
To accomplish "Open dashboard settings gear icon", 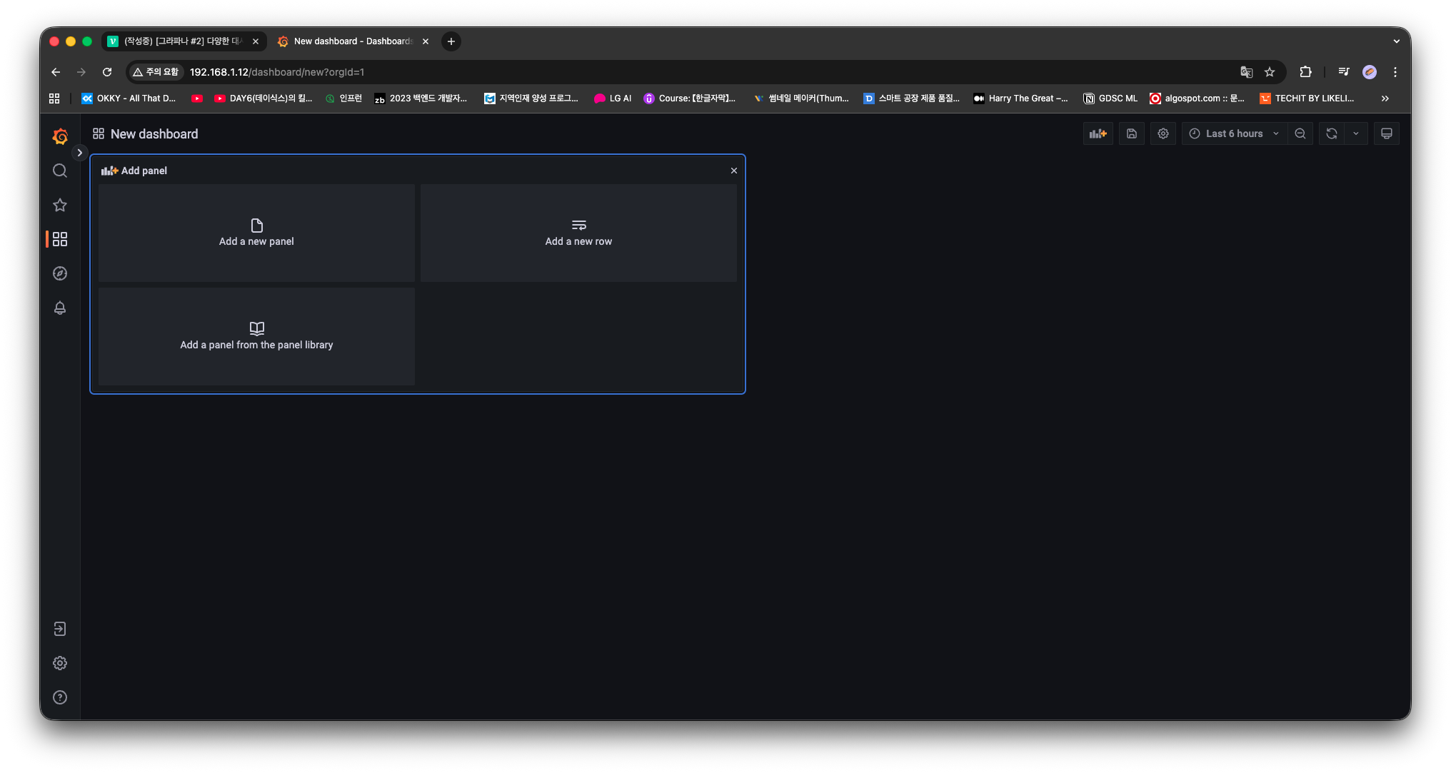I will (1163, 133).
